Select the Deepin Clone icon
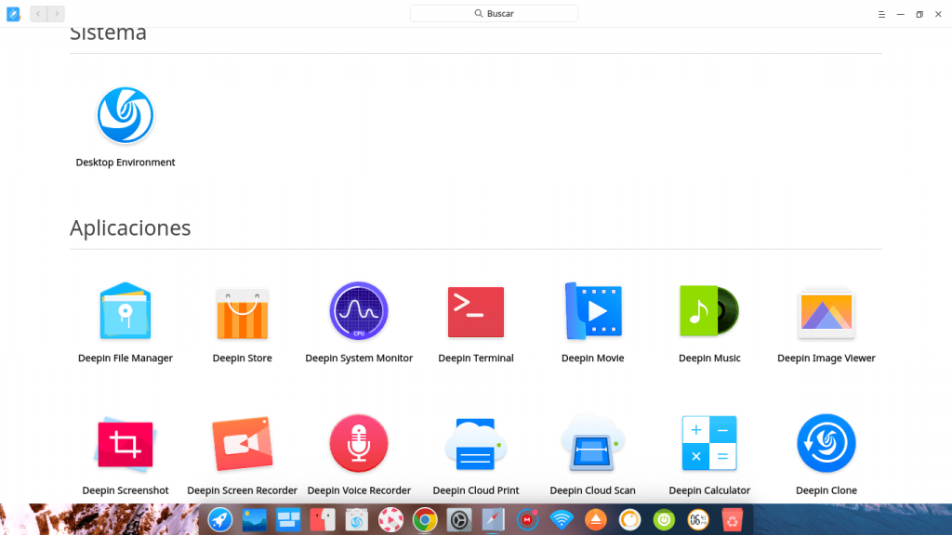Image resolution: width=952 pixels, height=535 pixels. tap(826, 443)
